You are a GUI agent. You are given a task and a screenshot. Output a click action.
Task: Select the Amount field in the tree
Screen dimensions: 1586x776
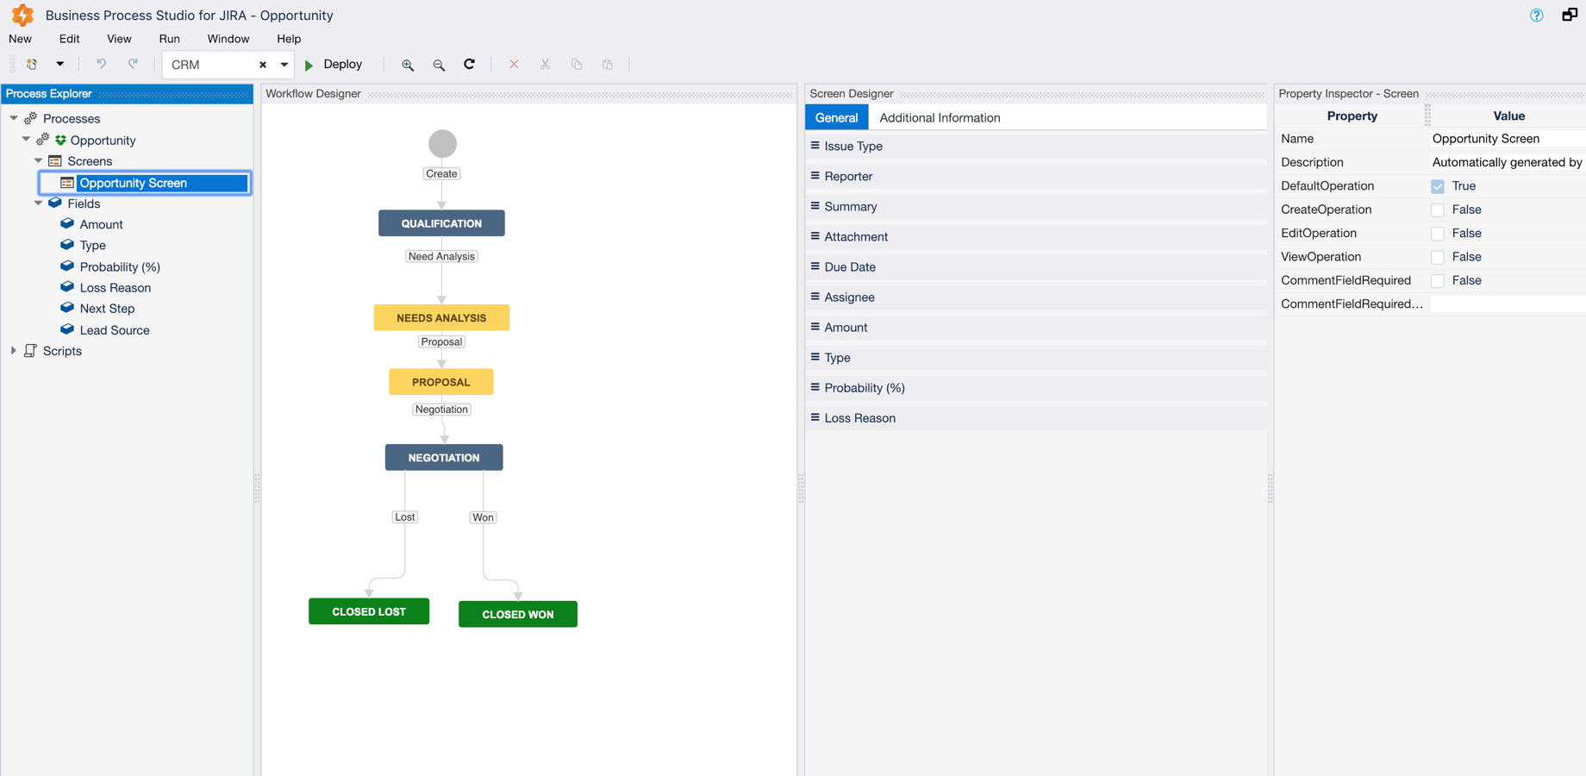(101, 224)
